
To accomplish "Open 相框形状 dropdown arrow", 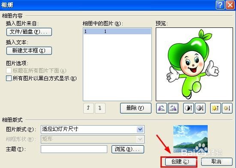I will [x=140, y=139].
